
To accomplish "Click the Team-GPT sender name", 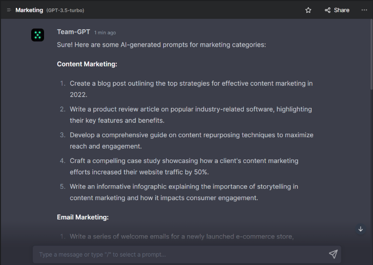I will pos(73,32).
